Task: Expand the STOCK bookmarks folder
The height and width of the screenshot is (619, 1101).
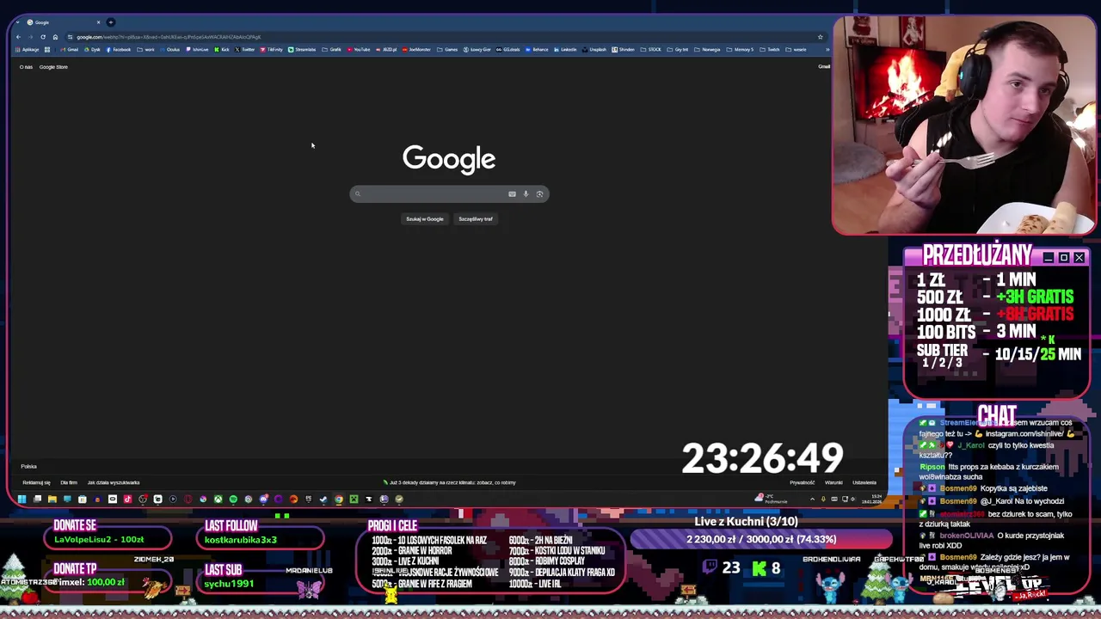Action: (x=651, y=49)
